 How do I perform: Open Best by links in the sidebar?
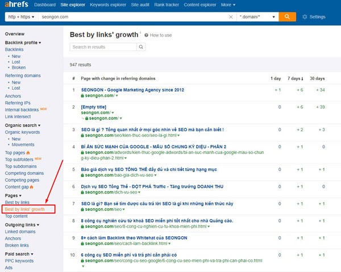[17, 203]
